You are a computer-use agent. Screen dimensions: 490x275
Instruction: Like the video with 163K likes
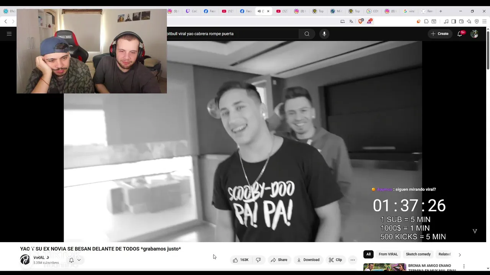pos(241,260)
